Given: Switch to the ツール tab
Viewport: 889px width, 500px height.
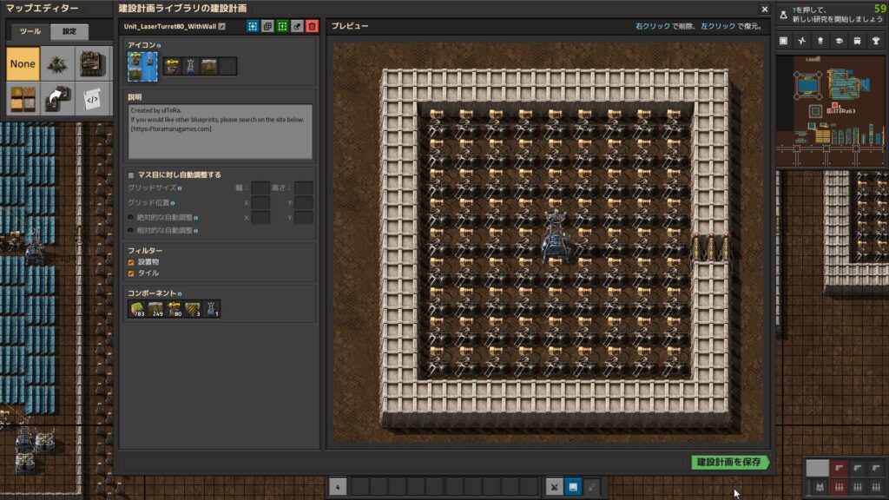Looking at the screenshot, I should (30, 32).
